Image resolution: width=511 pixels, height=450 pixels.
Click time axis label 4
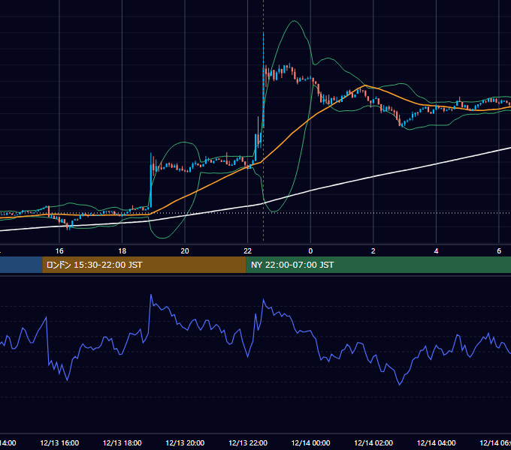click(x=436, y=251)
